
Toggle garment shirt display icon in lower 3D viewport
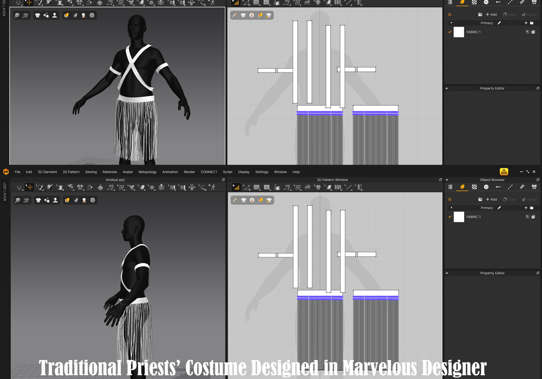(x=38, y=200)
